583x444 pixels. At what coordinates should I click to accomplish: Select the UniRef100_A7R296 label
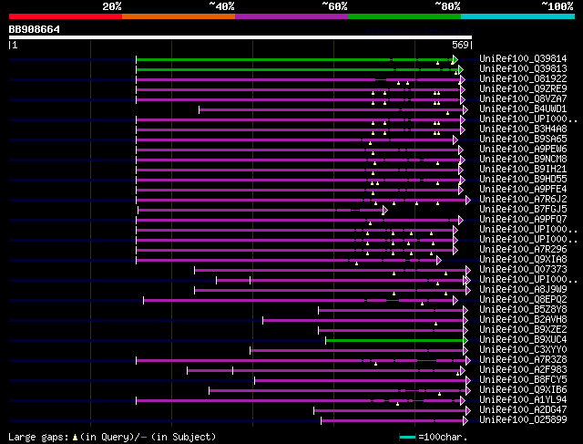[x=523, y=250]
